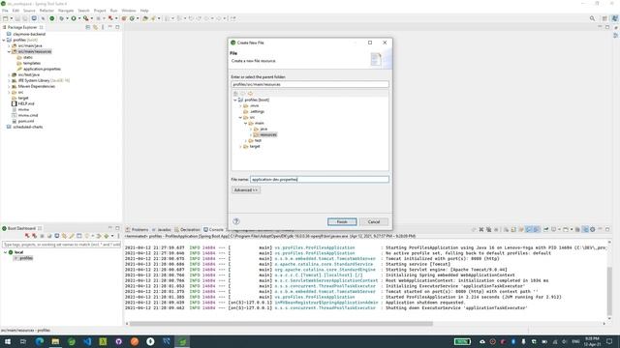Viewport: 620px width, 348px height.
Task: Expand the target folder in the dialog tree
Action: pos(240,146)
